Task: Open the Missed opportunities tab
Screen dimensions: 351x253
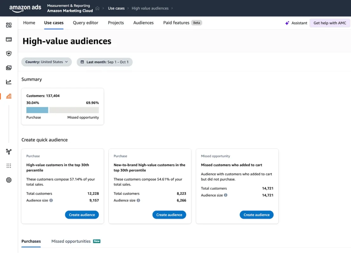Action: coord(72,241)
